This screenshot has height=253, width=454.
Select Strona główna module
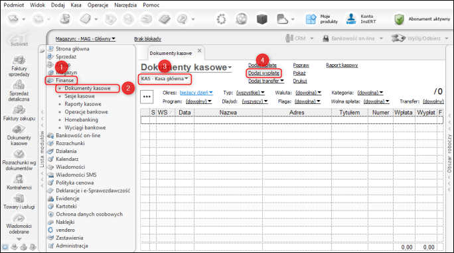pos(72,49)
